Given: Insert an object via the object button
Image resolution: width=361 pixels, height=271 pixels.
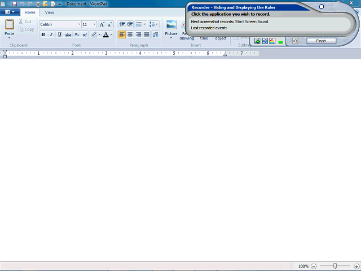Looking at the screenshot, I should (x=221, y=38).
